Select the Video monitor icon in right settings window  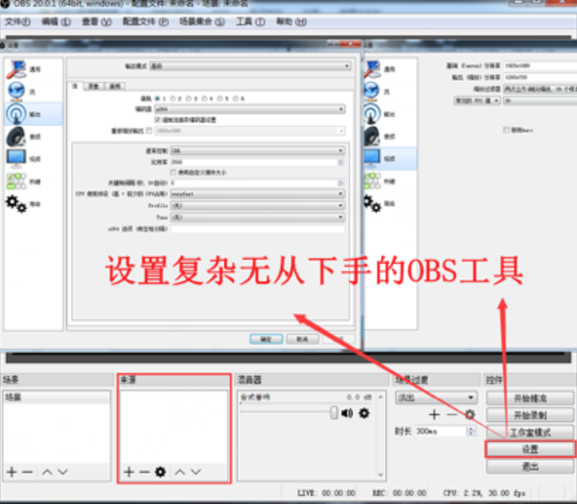click(x=372, y=158)
